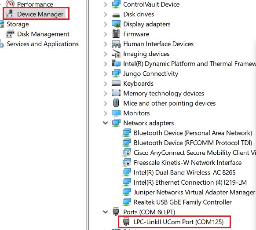Click the Human Interface Devices icon

point(116,44)
